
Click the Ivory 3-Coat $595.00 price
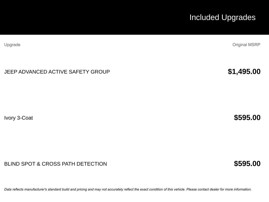click(x=247, y=118)
